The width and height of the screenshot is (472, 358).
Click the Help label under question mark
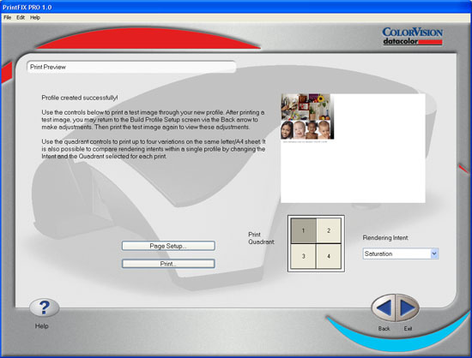click(x=41, y=325)
